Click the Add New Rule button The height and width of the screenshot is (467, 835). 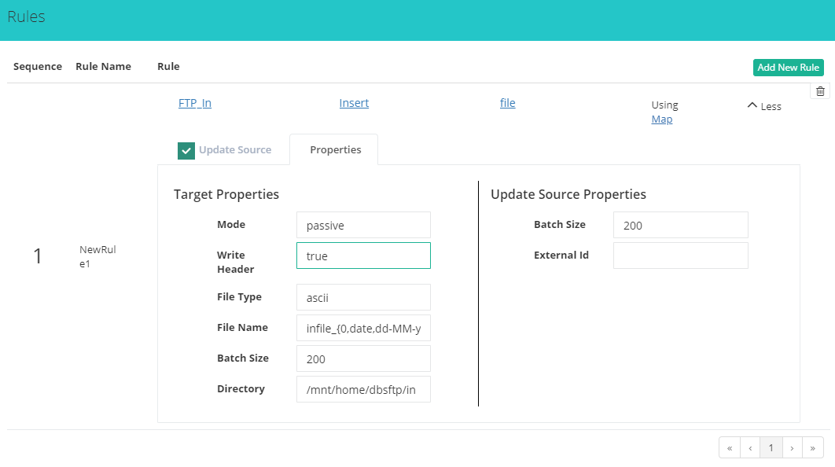pos(788,68)
